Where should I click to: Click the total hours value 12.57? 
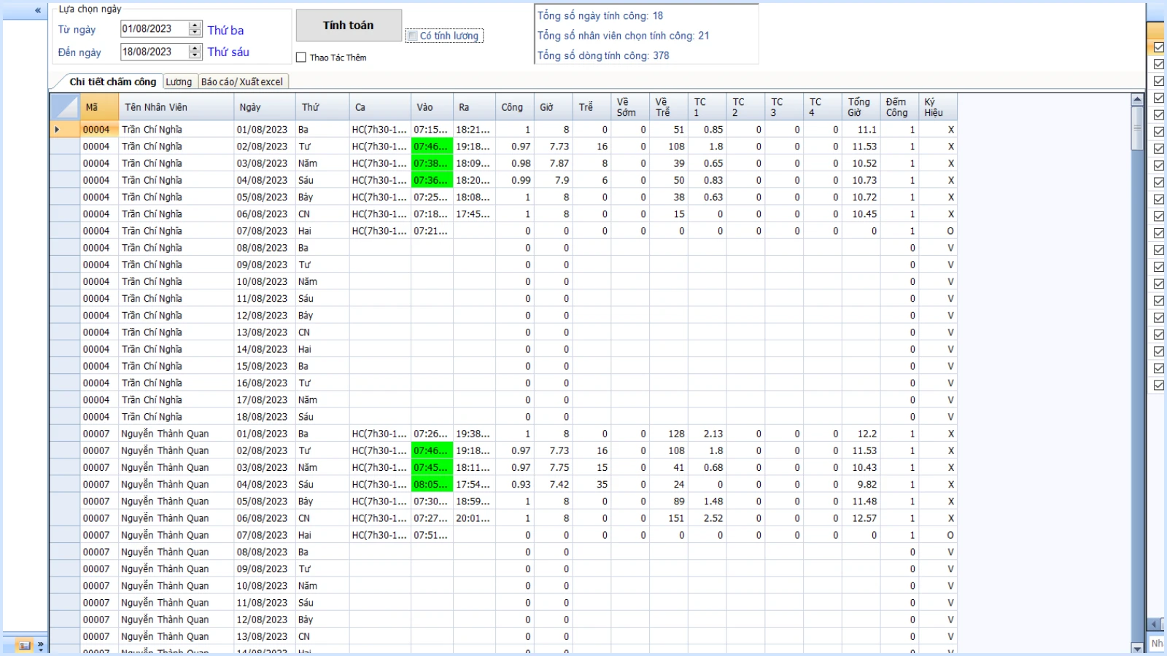point(861,518)
